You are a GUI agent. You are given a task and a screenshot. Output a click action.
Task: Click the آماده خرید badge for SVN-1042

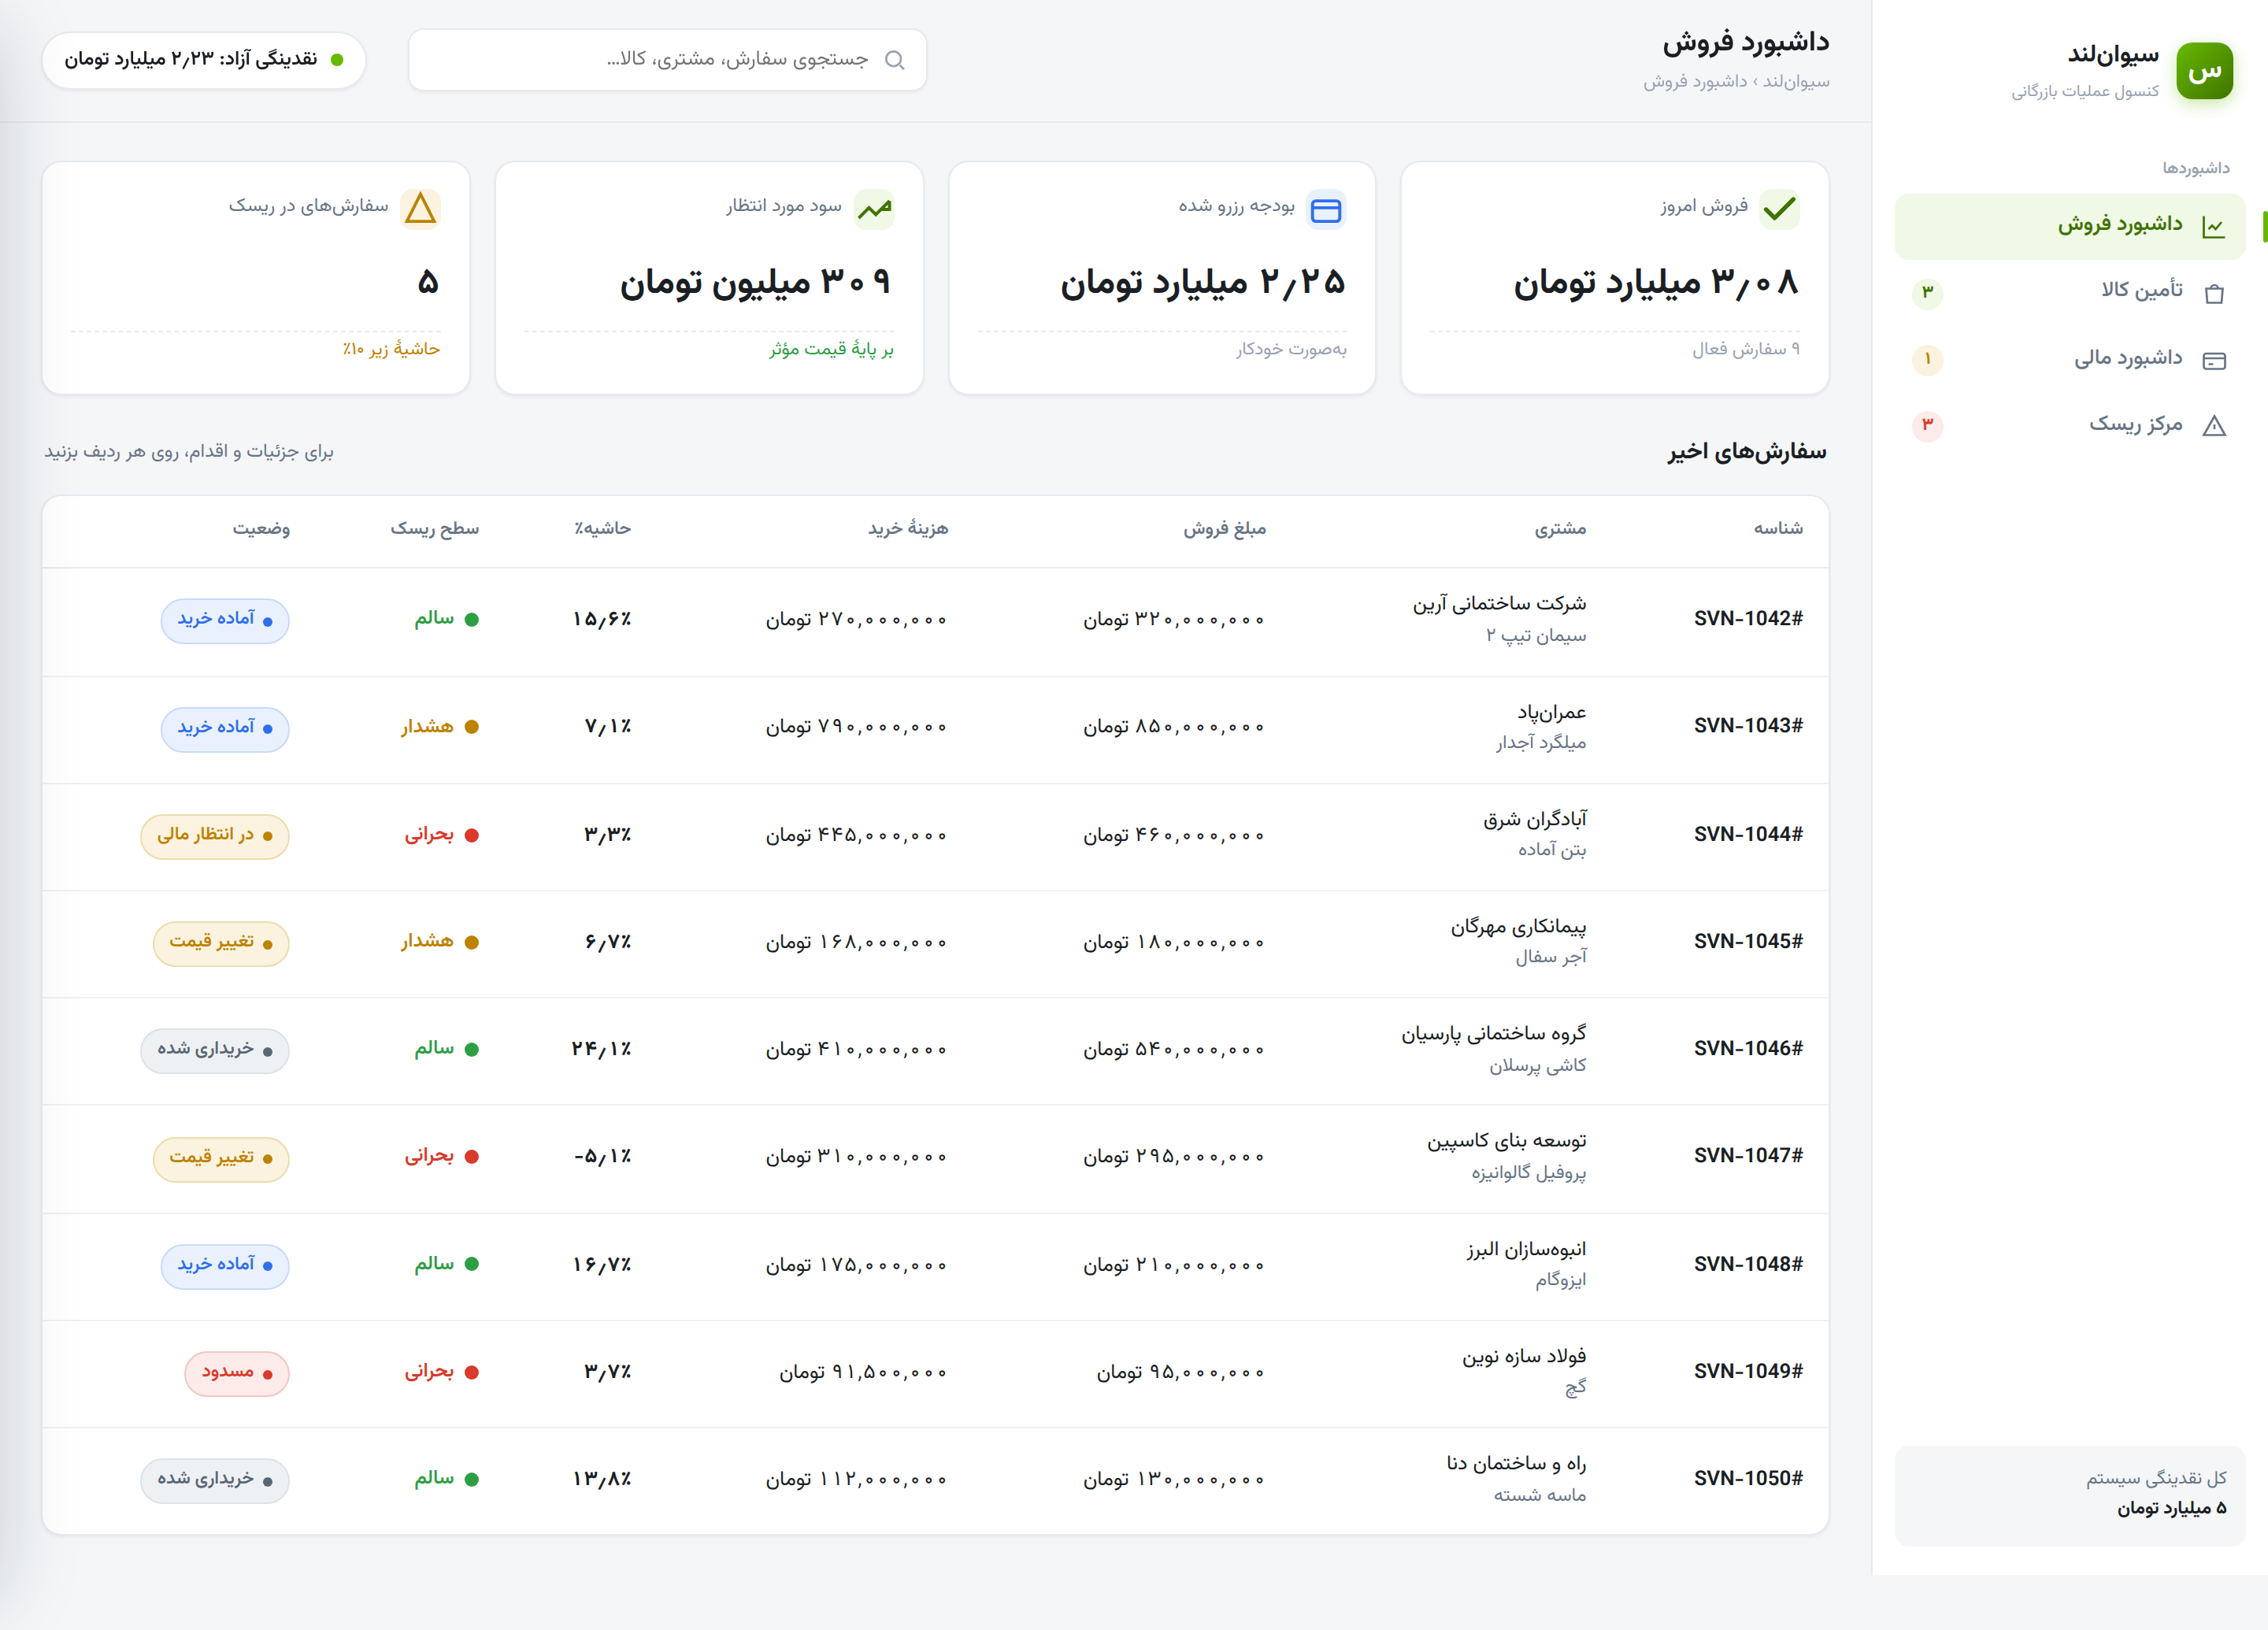[x=225, y=620]
